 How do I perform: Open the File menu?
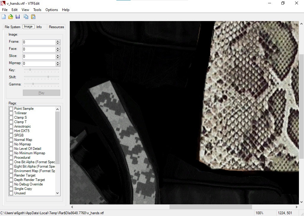5,10
